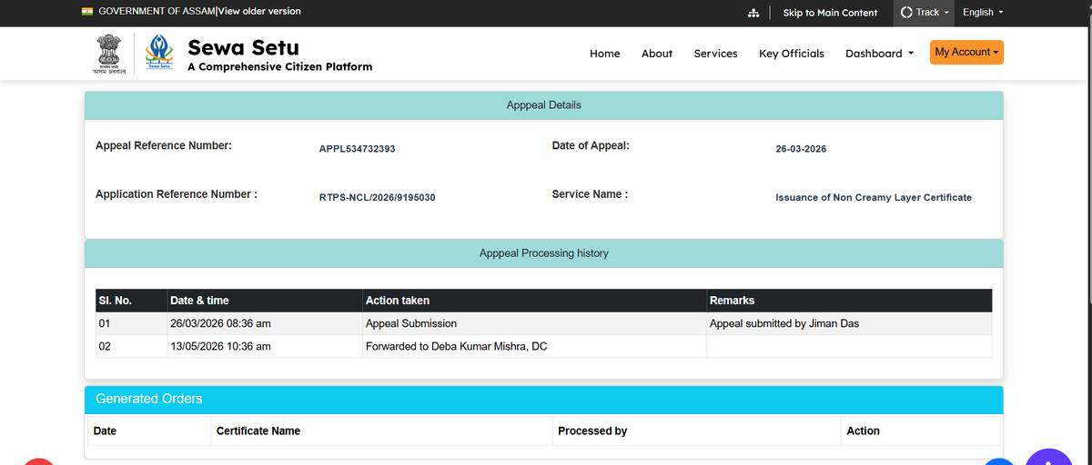Click Appeal Reference Number label
Viewport: 1092px width, 465px height.
coord(164,145)
